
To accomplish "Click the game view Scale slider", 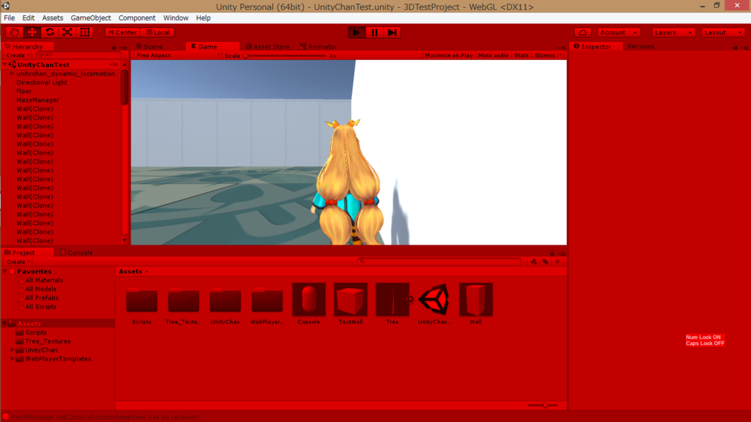I will (286, 56).
